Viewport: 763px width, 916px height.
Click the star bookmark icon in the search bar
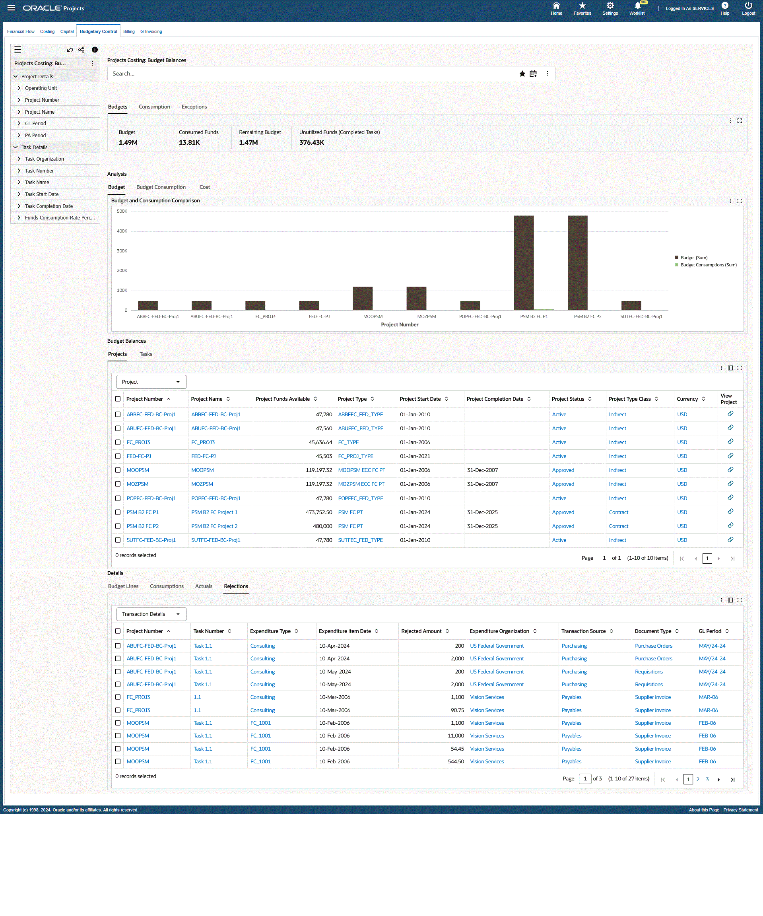[x=522, y=74]
